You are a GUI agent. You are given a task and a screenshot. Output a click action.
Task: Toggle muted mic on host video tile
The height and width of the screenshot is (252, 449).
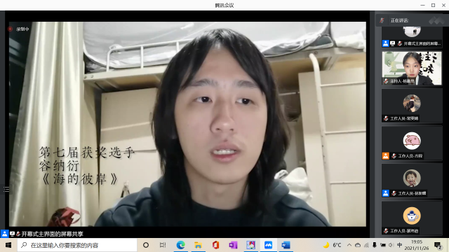(386, 81)
